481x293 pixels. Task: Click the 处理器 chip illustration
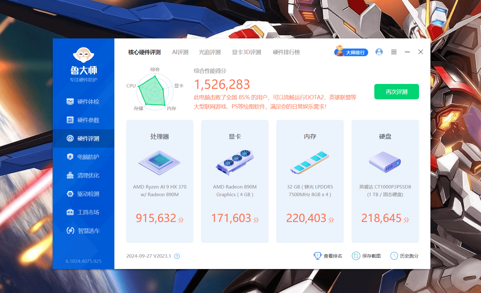(x=159, y=162)
